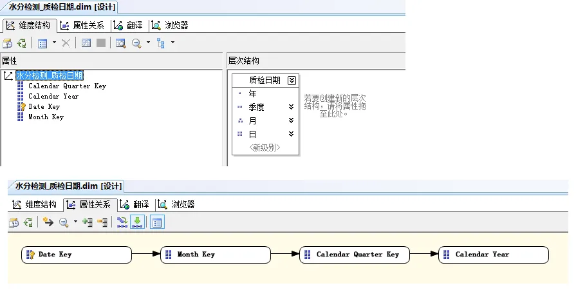The width and height of the screenshot is (576, 290).
Task: Click the Zoom magnifier in Attribute Relationships toolbar
Action: [x=64, y=222]
